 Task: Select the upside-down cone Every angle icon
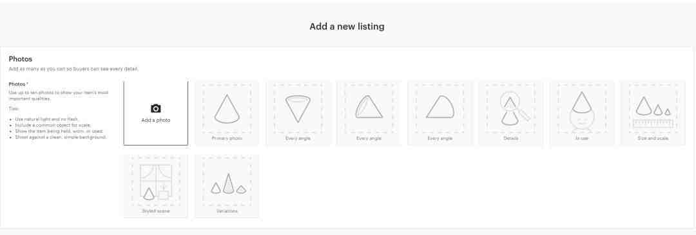tap(298, 109)
